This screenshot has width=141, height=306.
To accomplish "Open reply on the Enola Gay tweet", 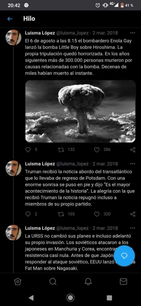I will (x=28, y=150).
